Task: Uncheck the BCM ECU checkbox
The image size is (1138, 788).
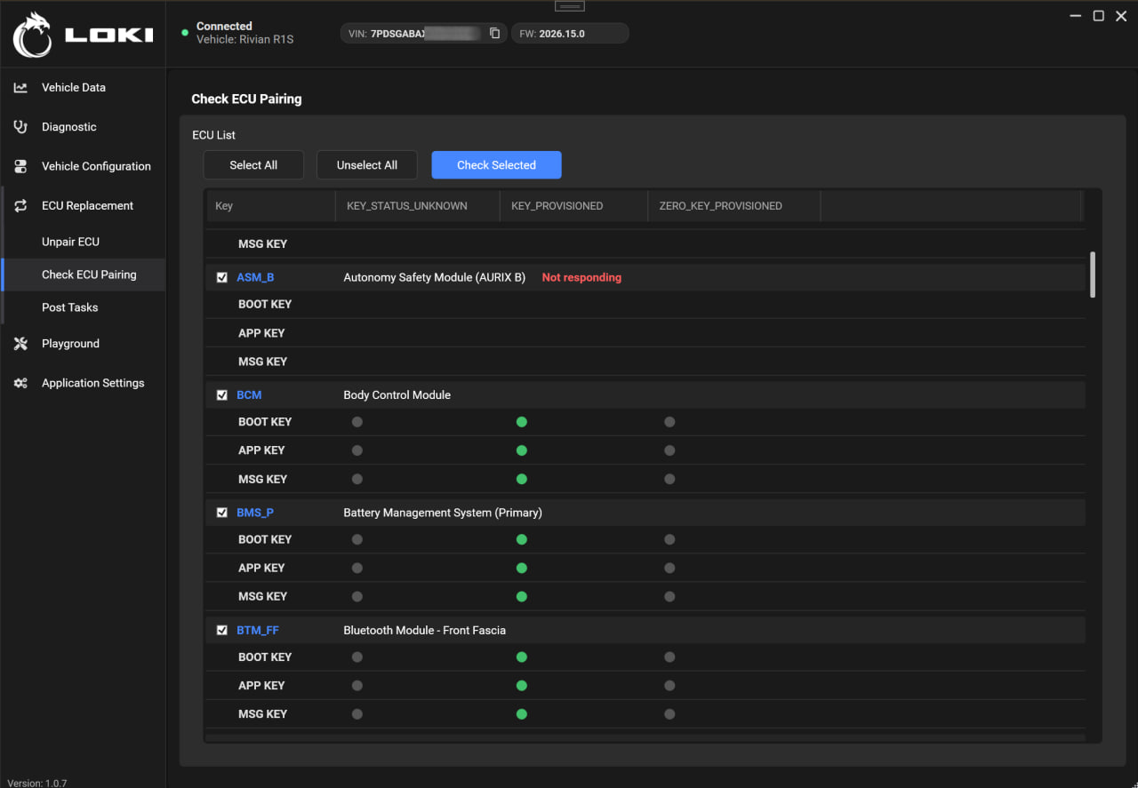Action: (222, 395)
